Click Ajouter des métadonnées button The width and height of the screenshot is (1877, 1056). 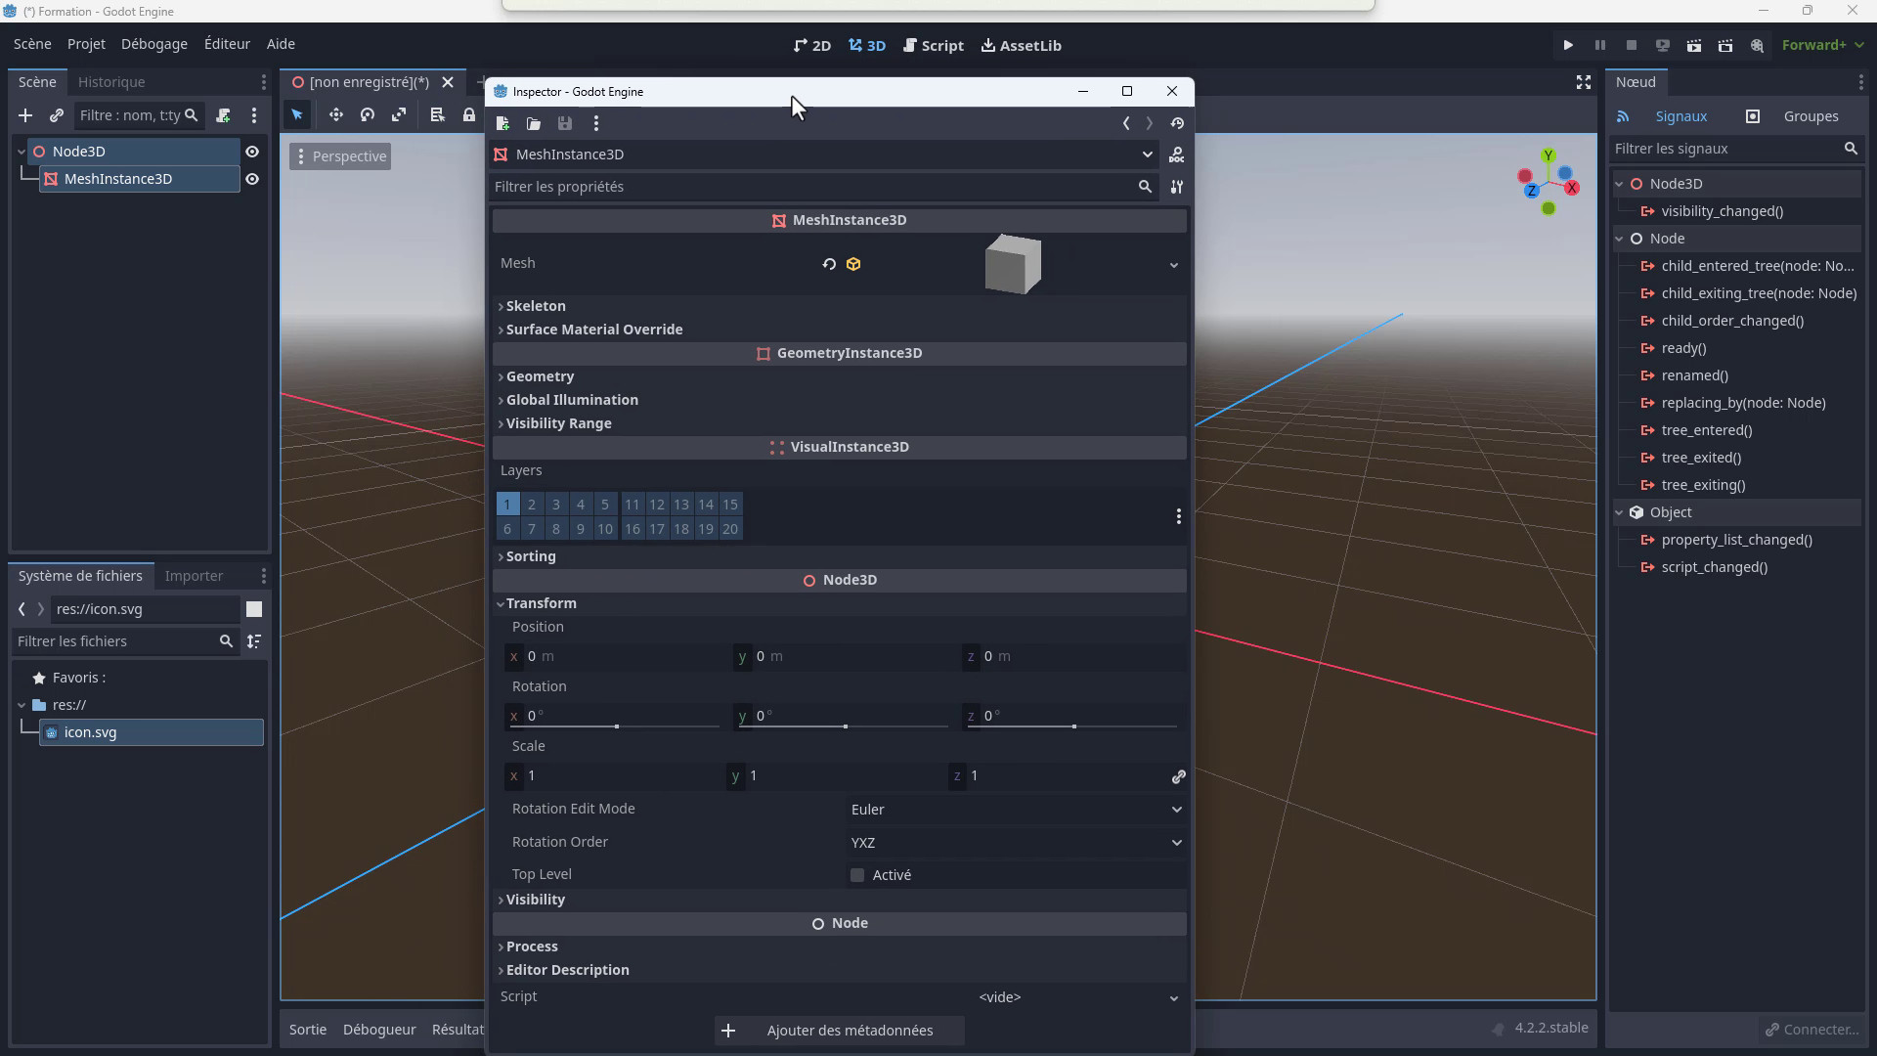(839, 1031)
